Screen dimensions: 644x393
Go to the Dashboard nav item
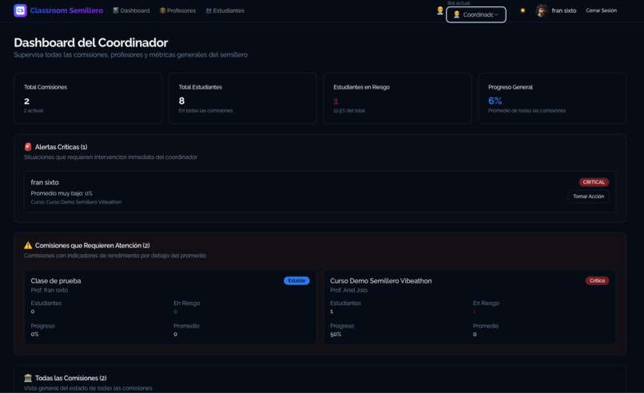[131, 10]
